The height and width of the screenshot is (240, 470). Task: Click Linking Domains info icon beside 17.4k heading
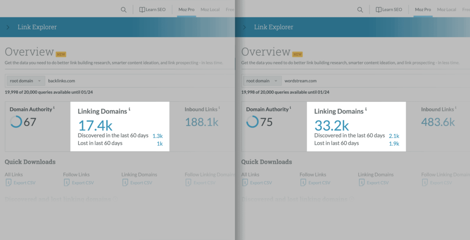(x=129, y=110)
